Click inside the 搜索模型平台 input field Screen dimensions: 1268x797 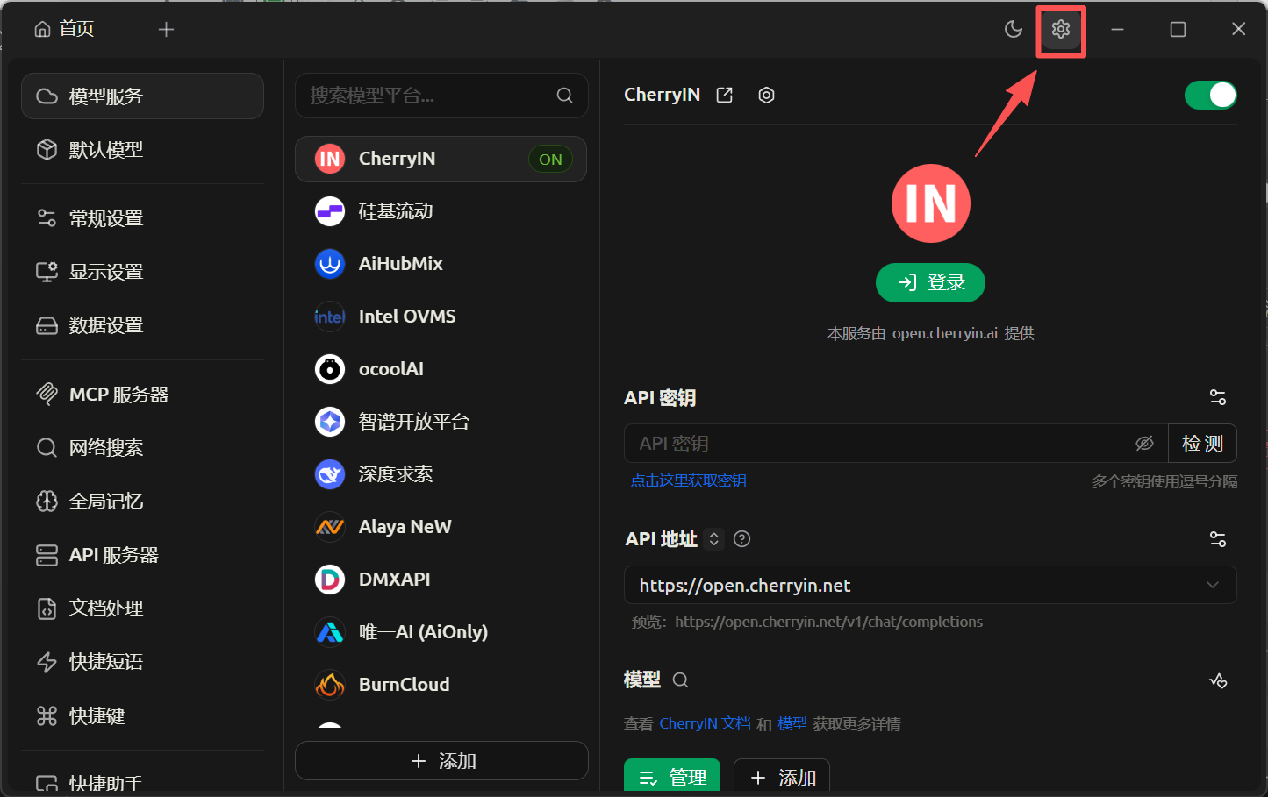[421, 95]
